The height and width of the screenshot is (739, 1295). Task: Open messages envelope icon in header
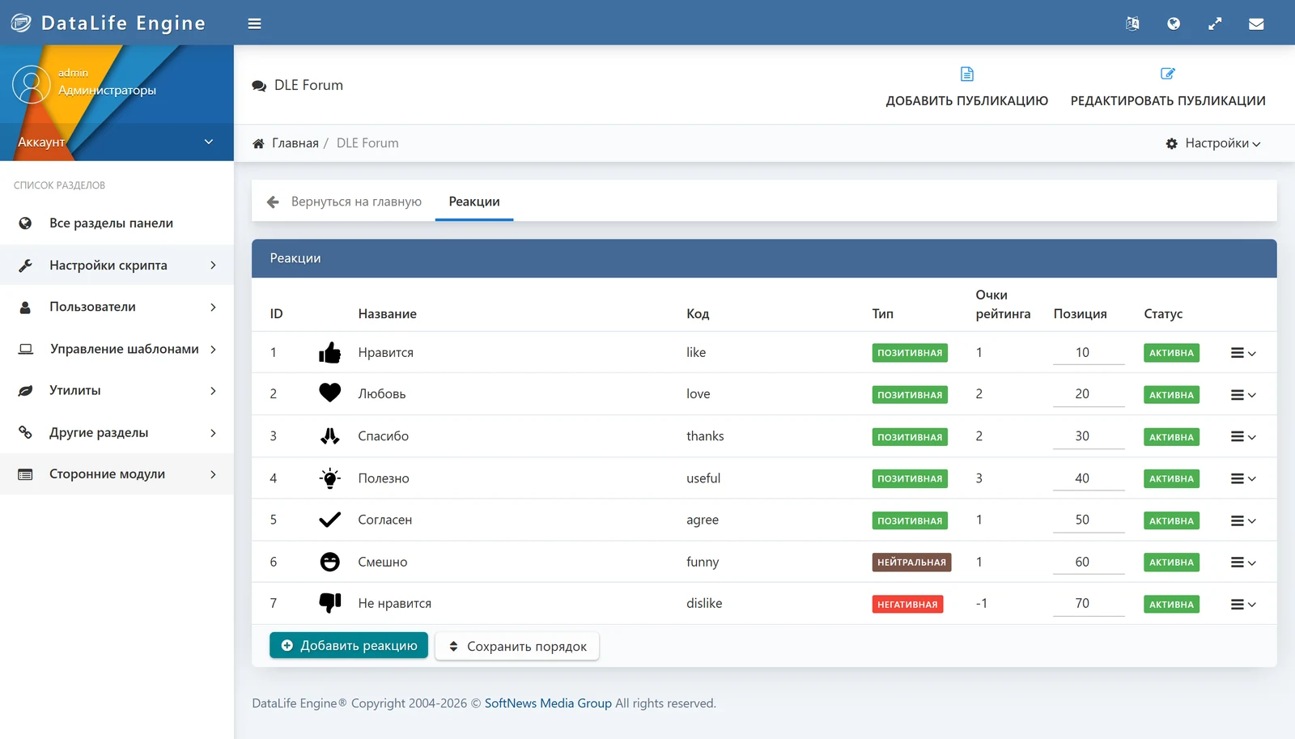[x=1256, y=23]
